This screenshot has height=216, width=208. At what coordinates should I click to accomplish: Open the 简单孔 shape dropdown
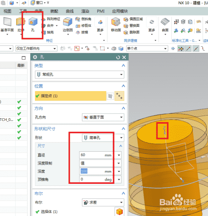(103, 138)
